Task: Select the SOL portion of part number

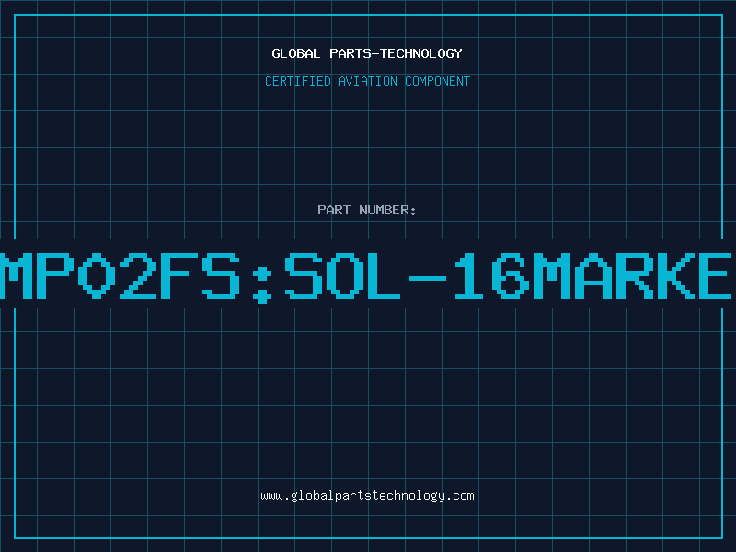Action: click(342, 275)
